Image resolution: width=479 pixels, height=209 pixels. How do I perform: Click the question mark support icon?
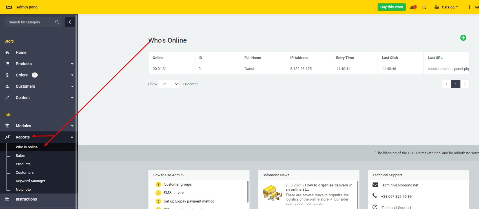click(375, 207)
